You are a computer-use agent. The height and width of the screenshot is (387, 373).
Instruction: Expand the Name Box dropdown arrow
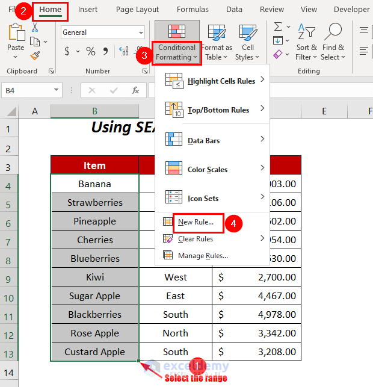tap(56, 90)
